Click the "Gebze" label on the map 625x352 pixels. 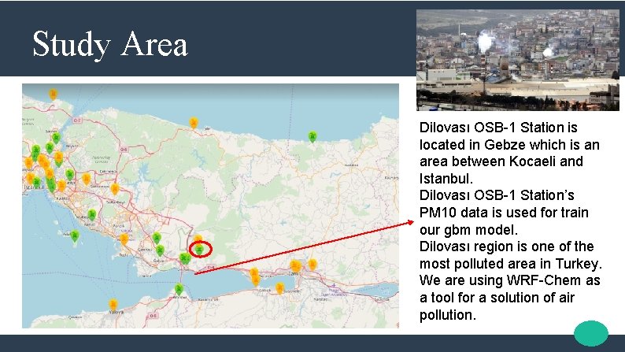pos(159,261)
